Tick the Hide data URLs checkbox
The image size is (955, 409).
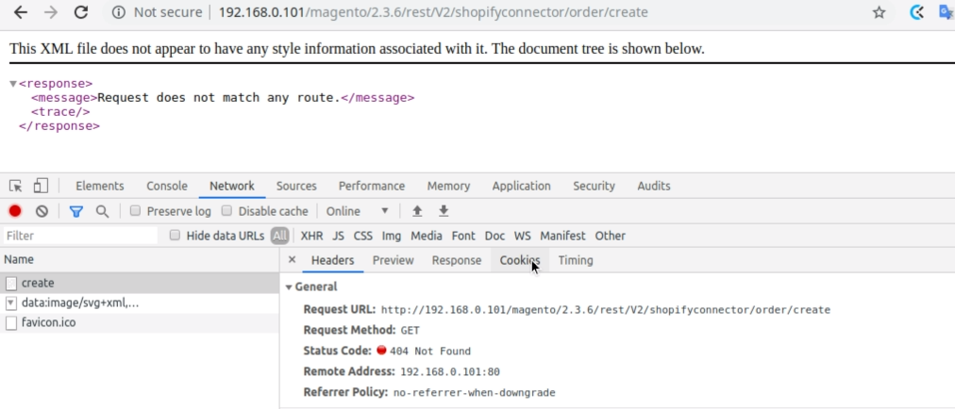175,236
